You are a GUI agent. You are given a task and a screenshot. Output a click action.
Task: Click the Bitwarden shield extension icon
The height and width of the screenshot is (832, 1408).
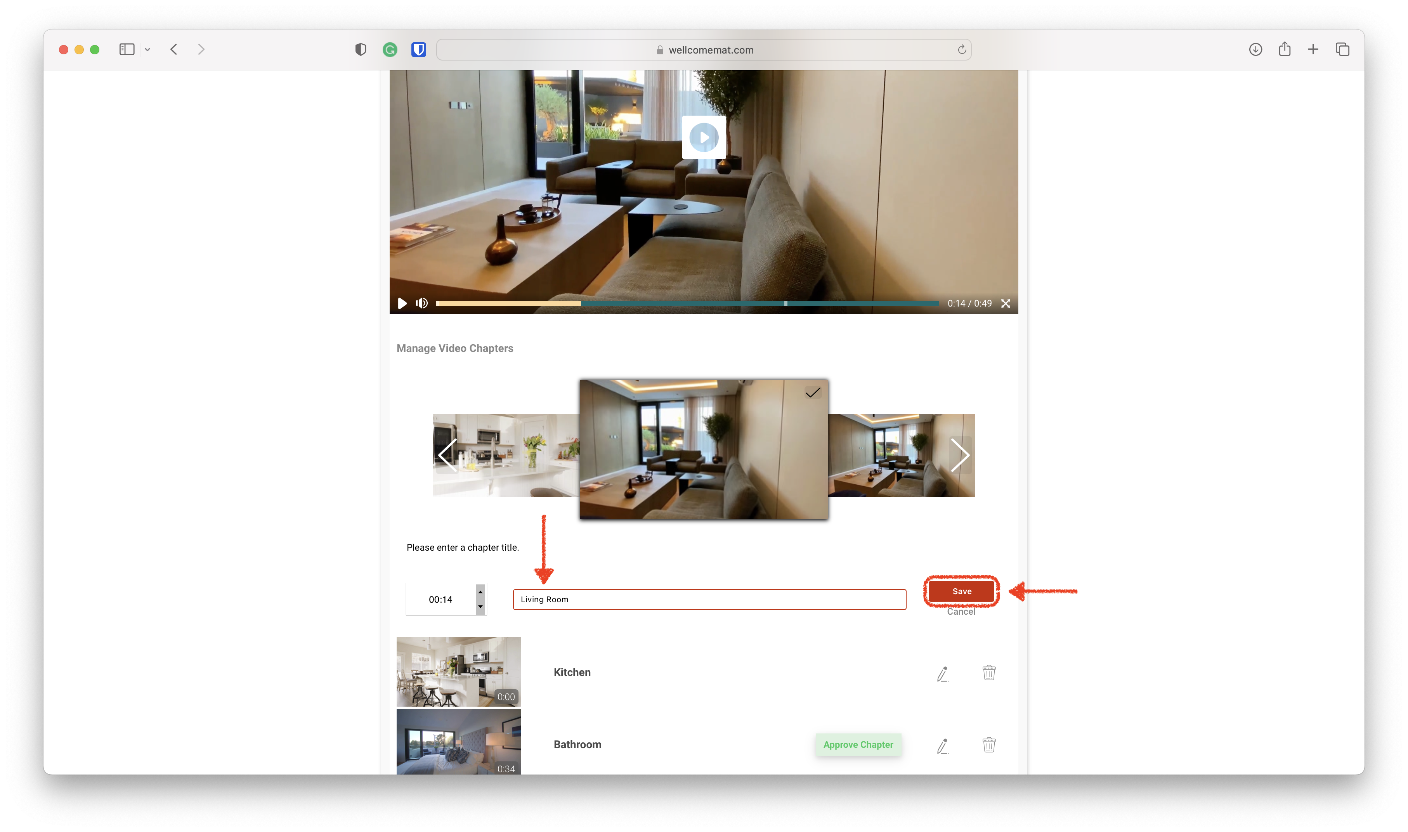[418, 49]
